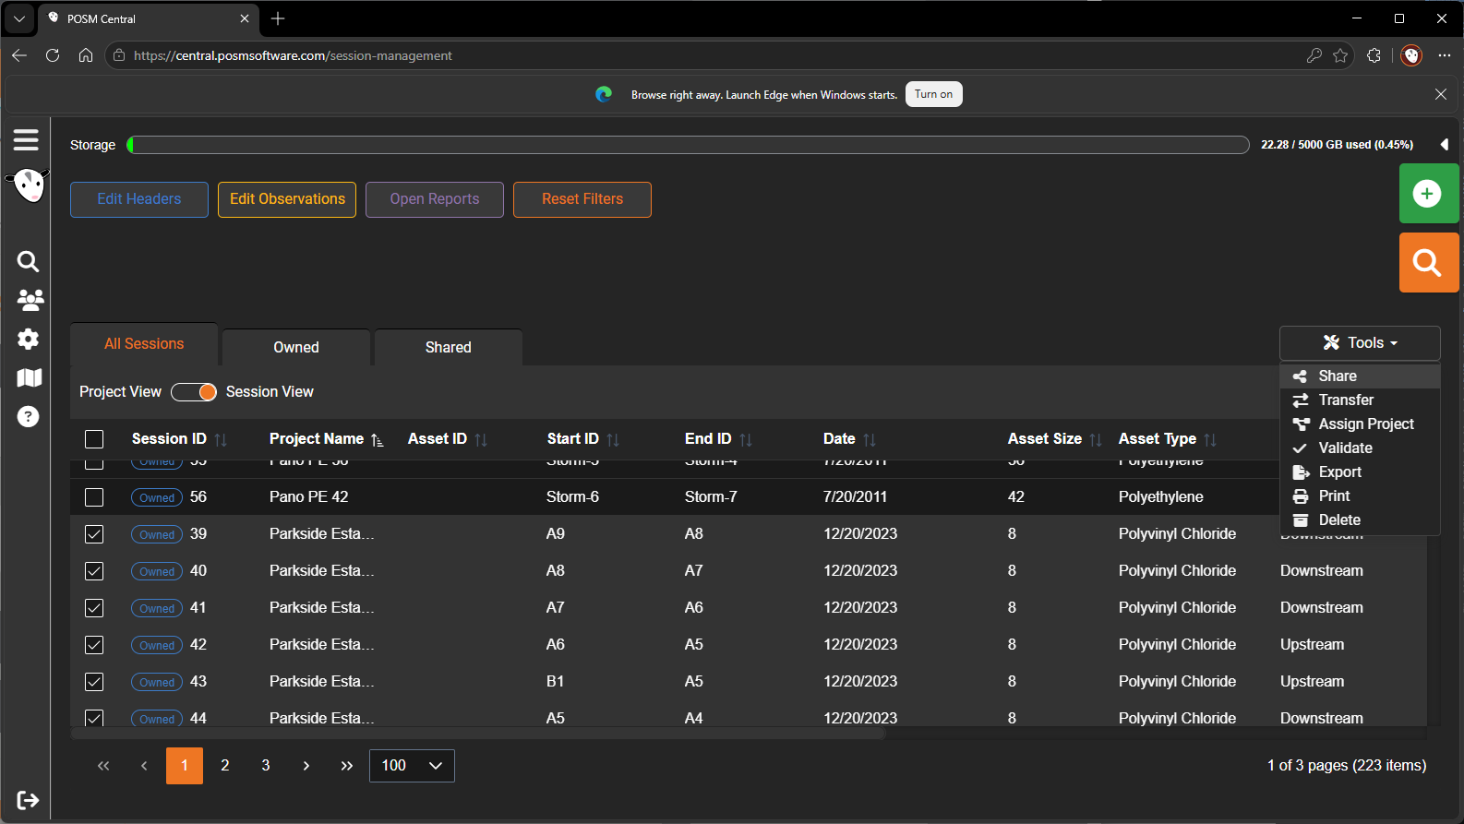Go to page 3

tap(266, 766)
